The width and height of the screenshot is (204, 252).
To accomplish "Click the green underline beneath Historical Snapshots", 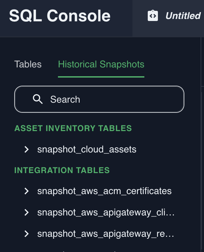I will point(101,77).
